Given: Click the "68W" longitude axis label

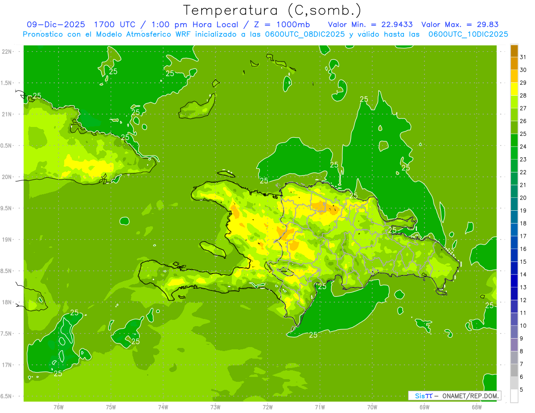Looking at the screenshot, I should (x=477, y=407).
